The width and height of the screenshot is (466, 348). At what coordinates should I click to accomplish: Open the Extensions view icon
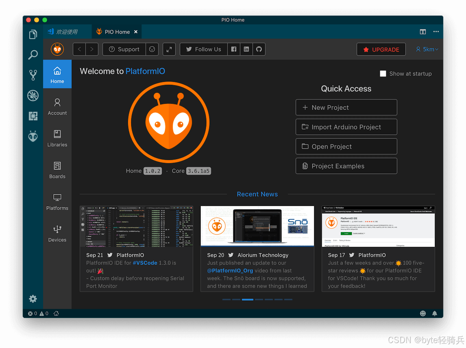[x=33, y=116]
